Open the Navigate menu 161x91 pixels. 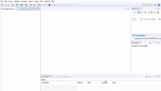point(24,1)
